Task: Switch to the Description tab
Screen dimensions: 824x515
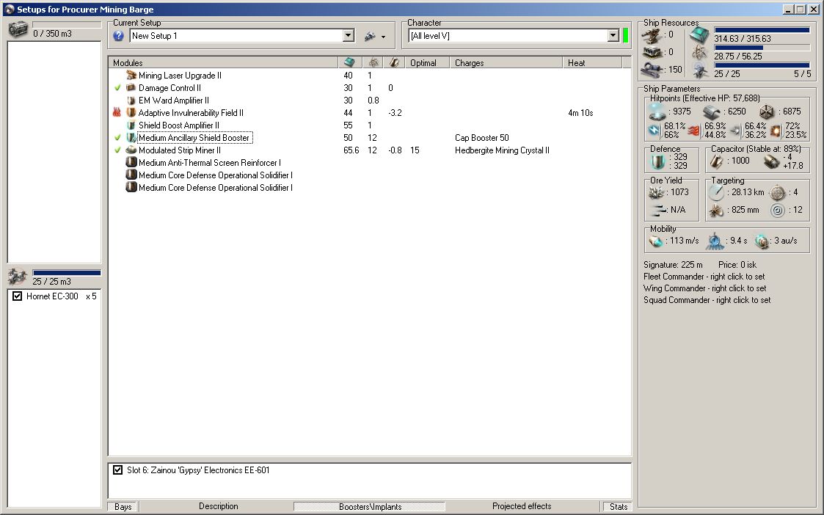Action: (x=218, y=506)
